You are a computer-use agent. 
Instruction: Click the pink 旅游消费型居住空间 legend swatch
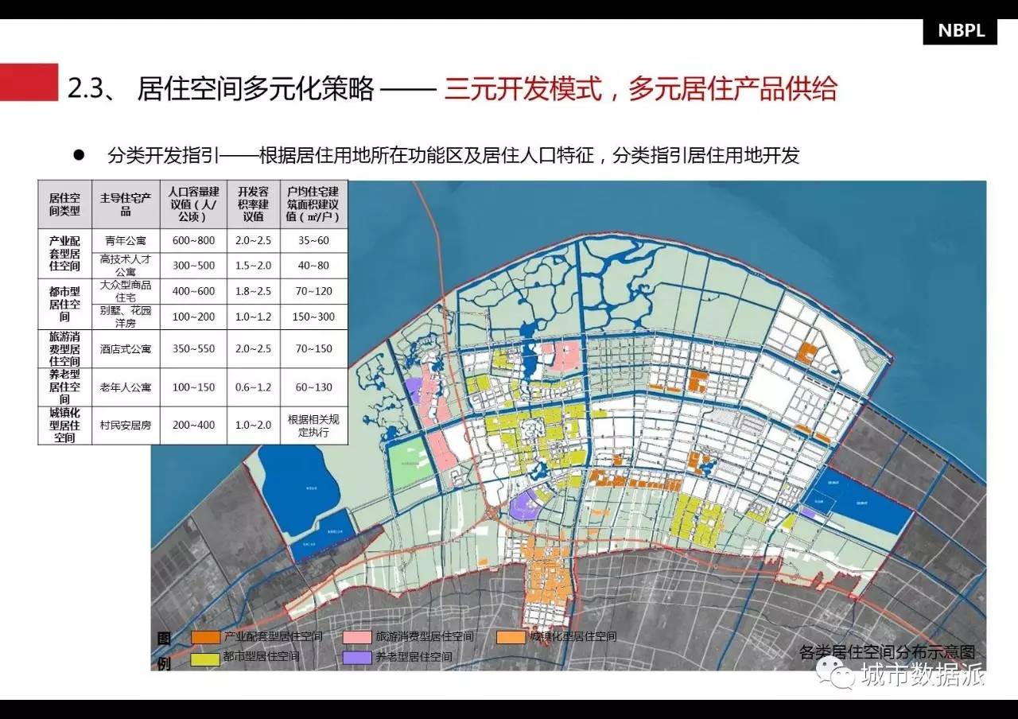point(359,637)
